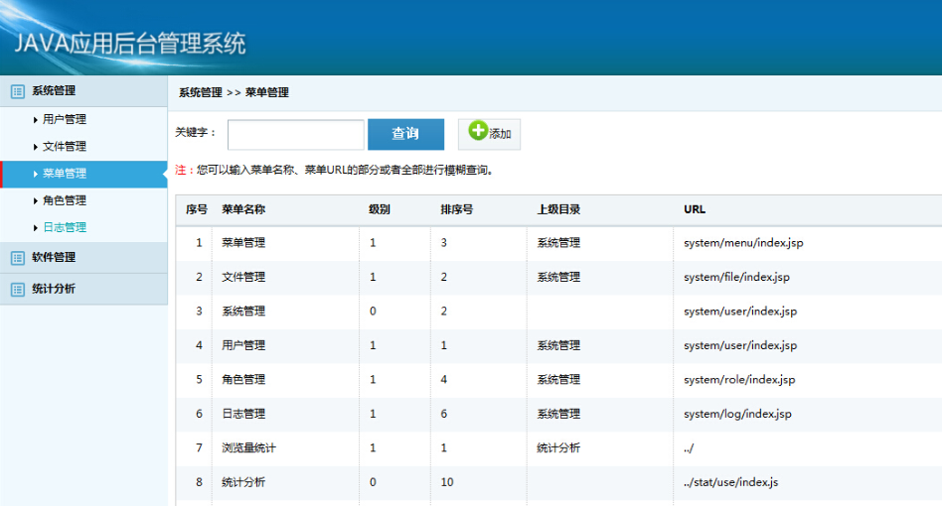Click the arrow bullet beside 用户管理
Screen dimensions: 942x506
click(x=36, y=120)
